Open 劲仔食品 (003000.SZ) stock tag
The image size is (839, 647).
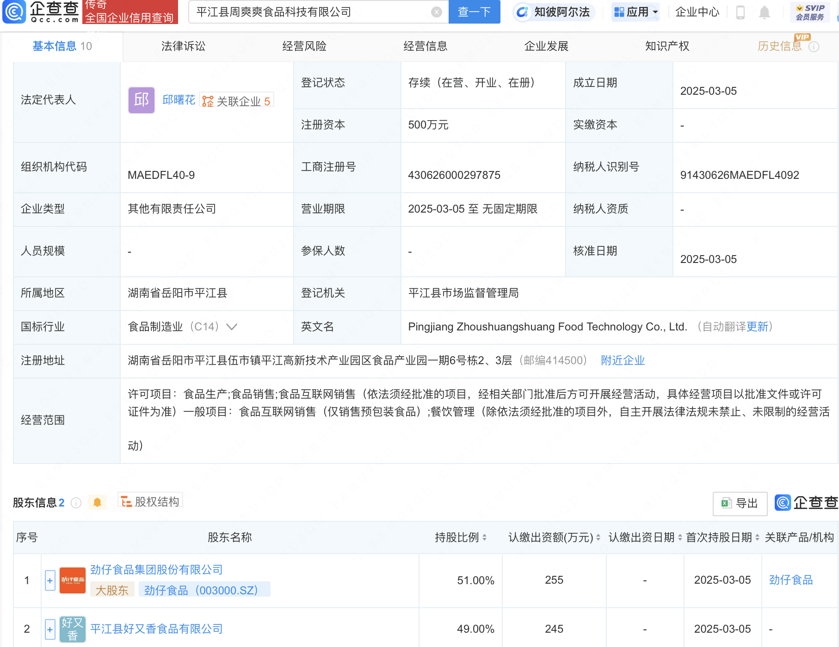(x=204, y=590)
